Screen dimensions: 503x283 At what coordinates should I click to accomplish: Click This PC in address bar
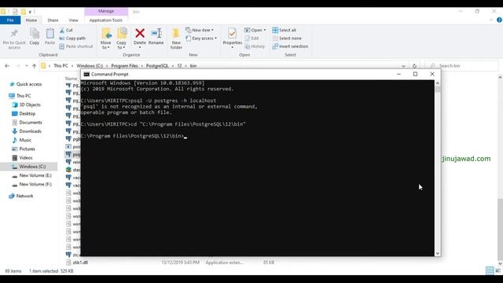[61, 66]
